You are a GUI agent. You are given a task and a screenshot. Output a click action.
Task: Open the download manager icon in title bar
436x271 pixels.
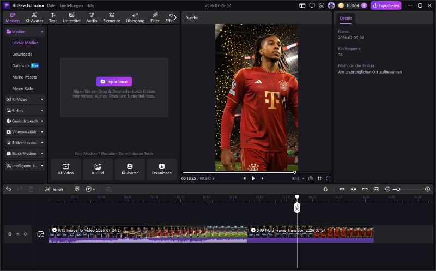pos(322,5)
